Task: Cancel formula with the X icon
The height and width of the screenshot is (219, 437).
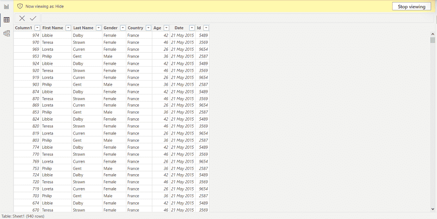Action: [22, 18]
